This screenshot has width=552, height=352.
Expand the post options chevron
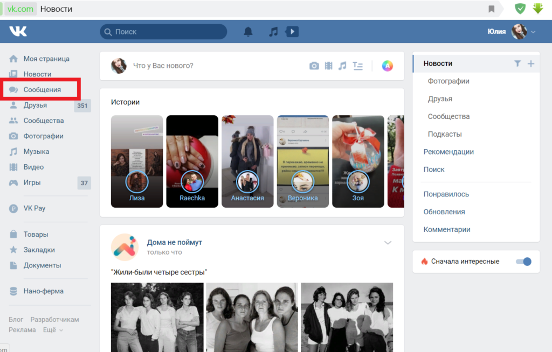(388, 243)
